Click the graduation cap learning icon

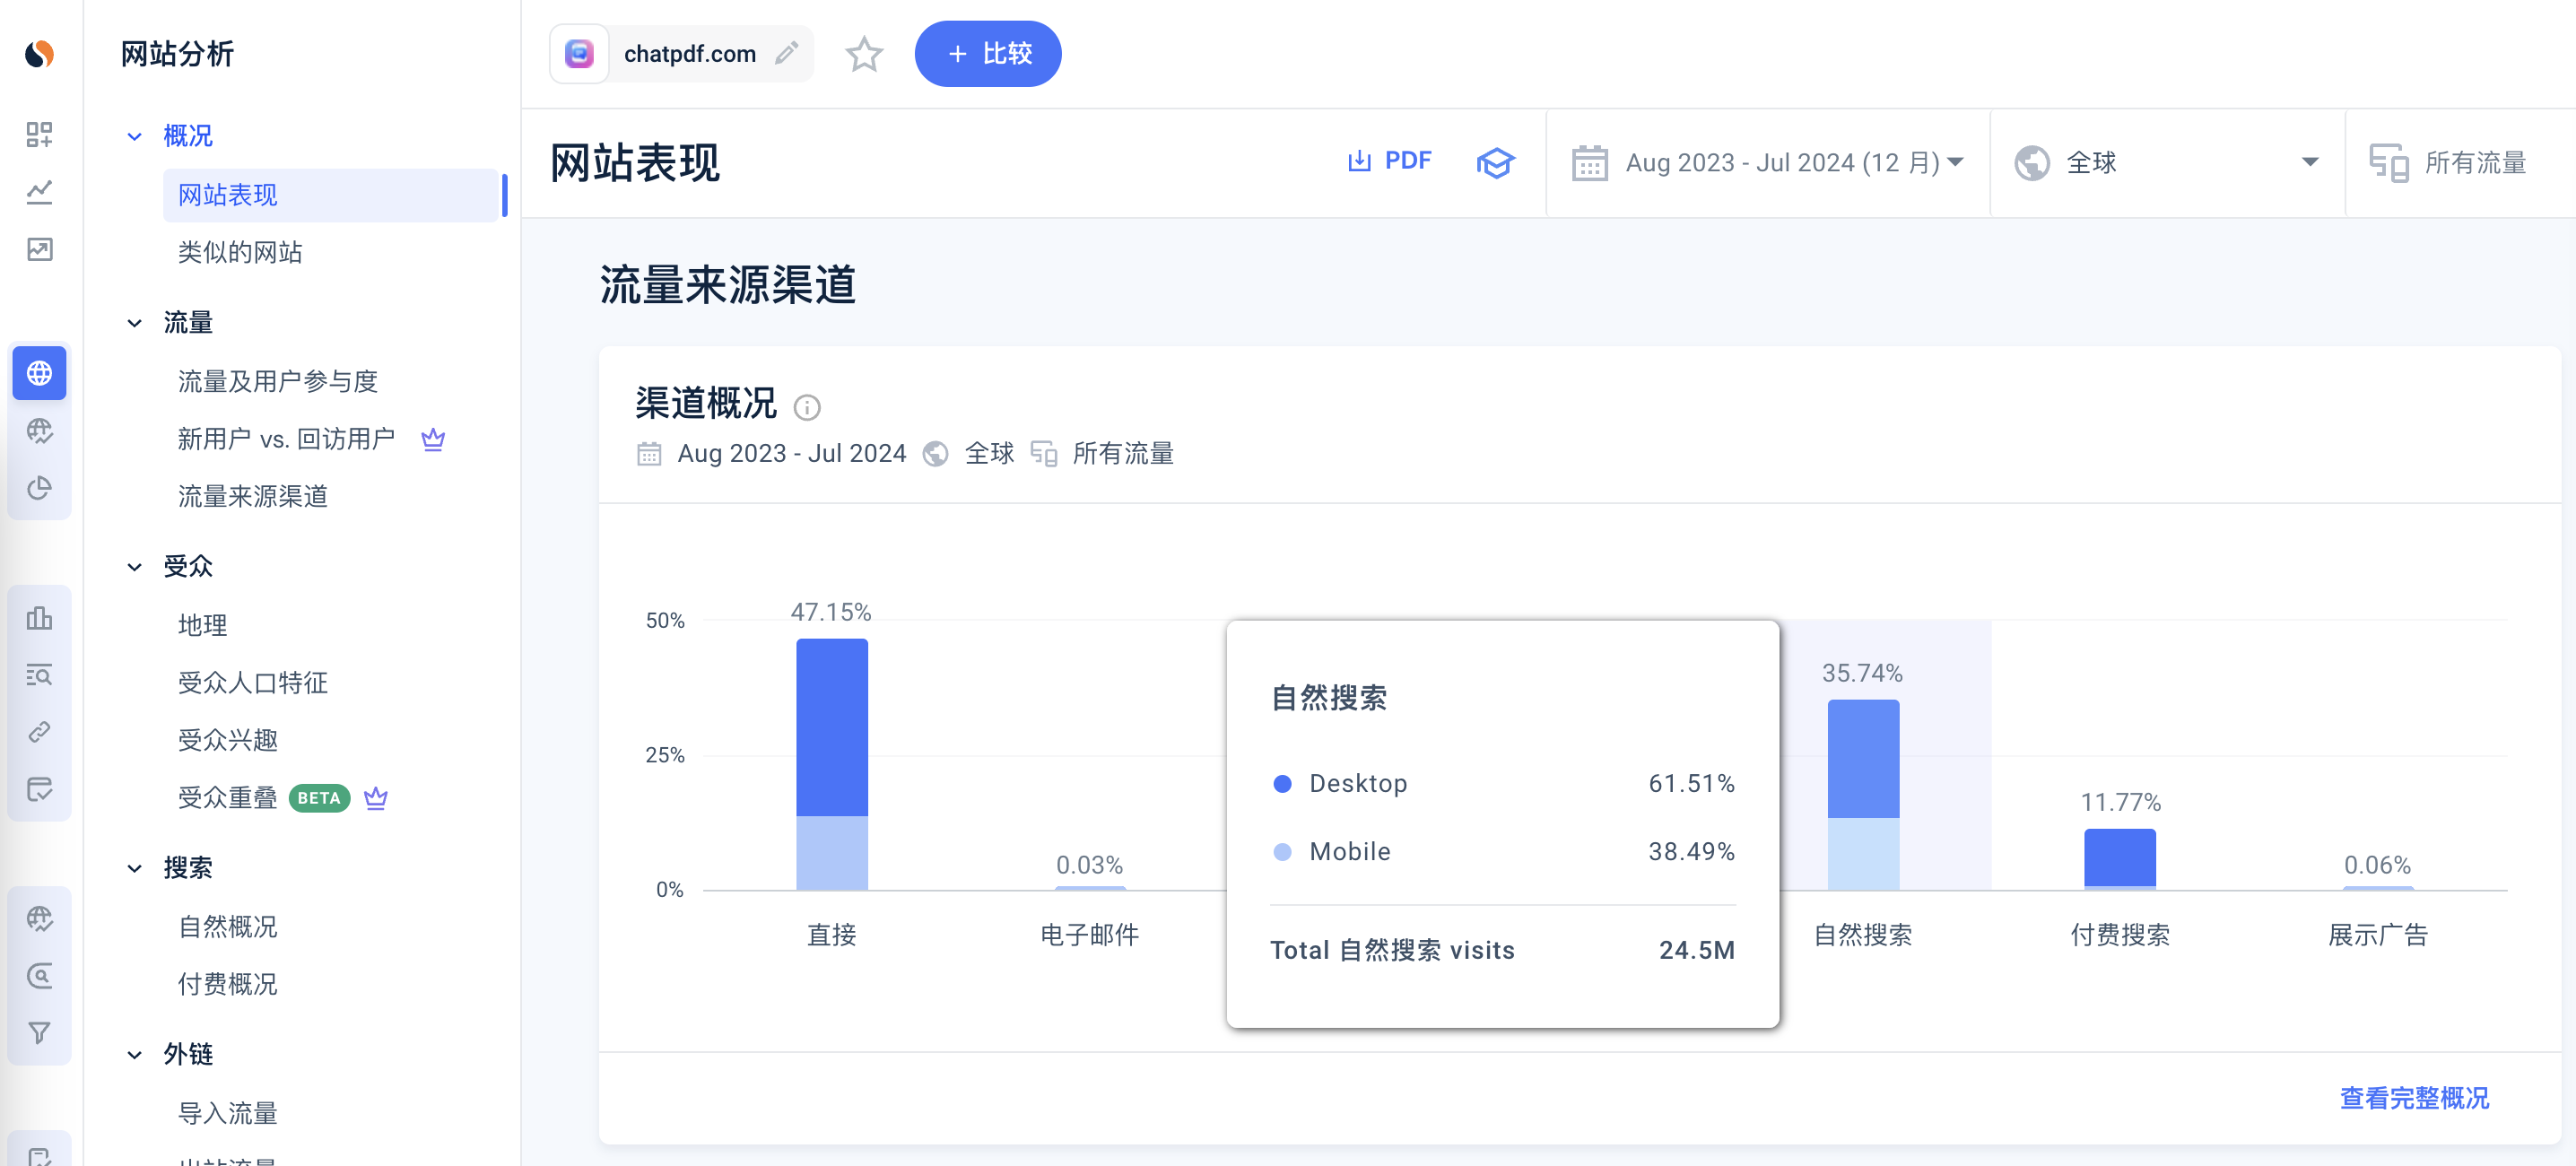tap(1495, 162)
